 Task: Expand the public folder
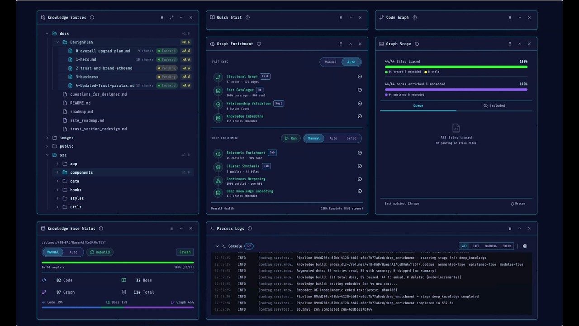[x=47, y=146]
